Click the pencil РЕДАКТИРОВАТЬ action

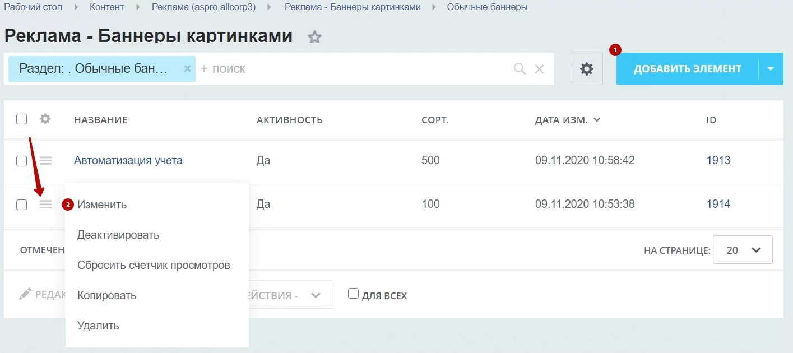pos(42,294)
